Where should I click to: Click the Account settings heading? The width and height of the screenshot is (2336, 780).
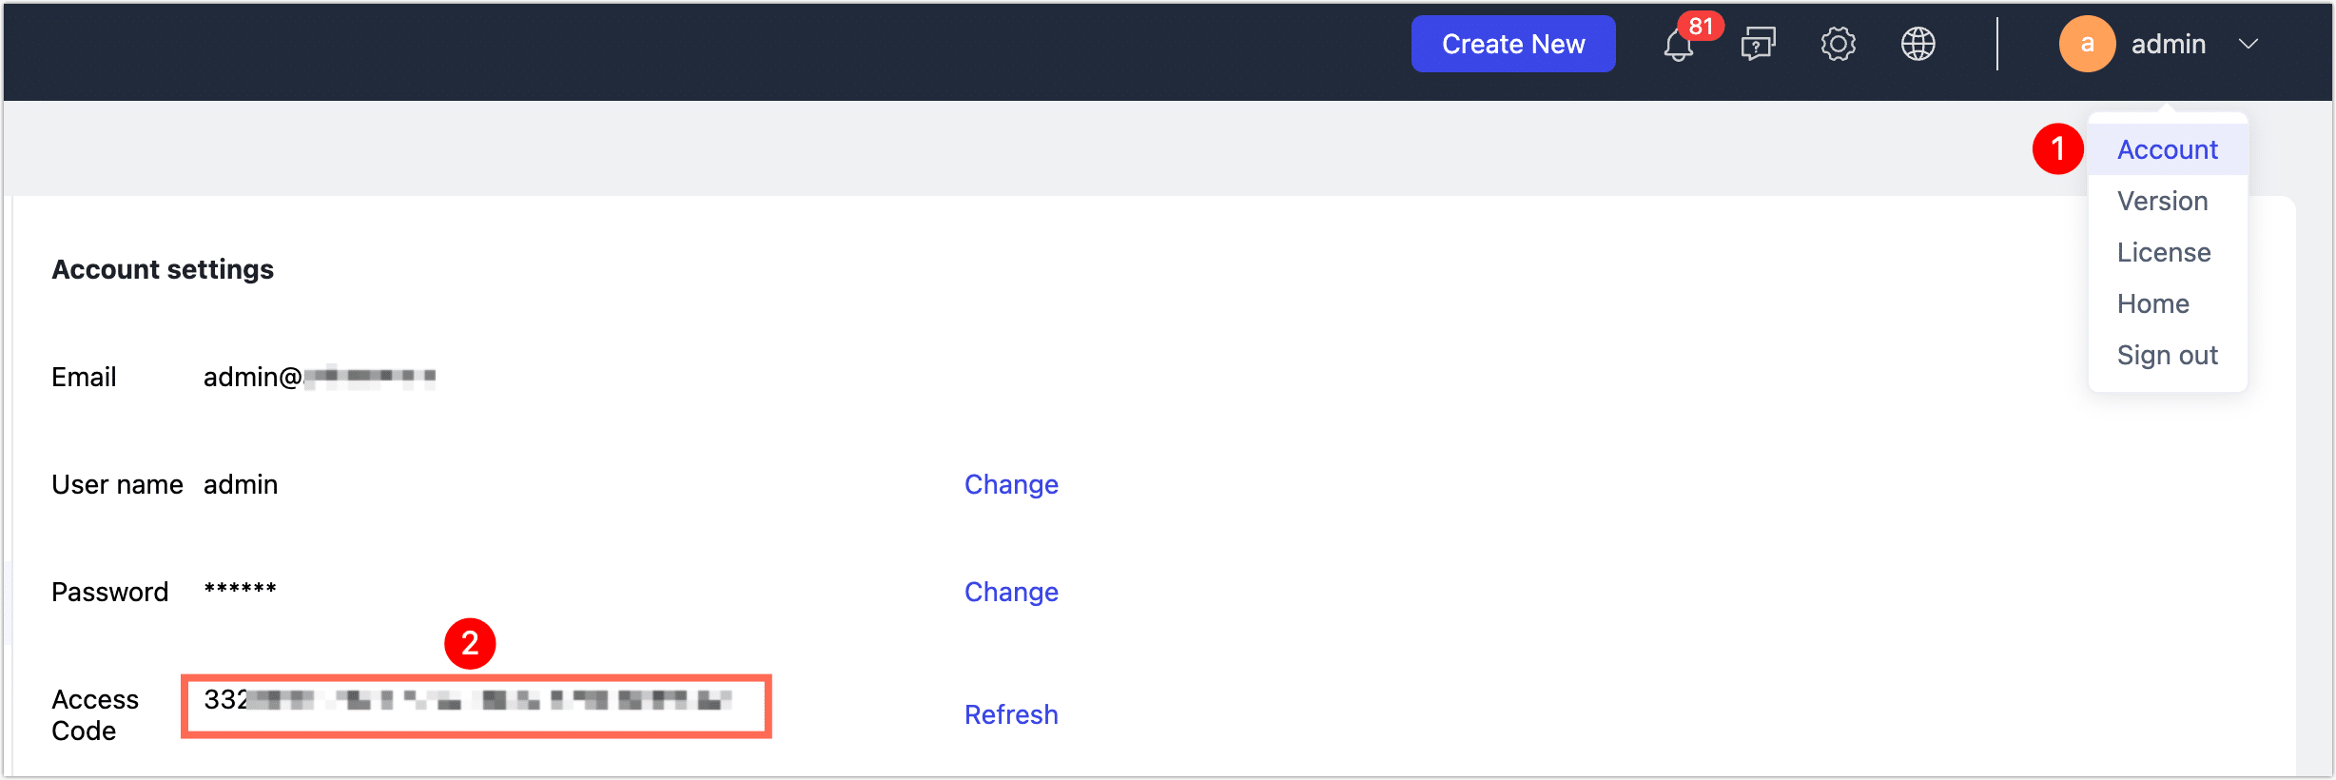pyautogui.click(x=163, y=269)
